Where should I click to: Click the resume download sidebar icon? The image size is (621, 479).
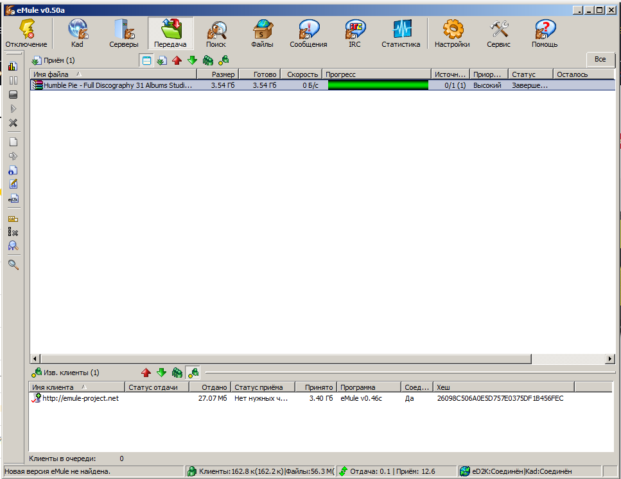coord(13,109)
